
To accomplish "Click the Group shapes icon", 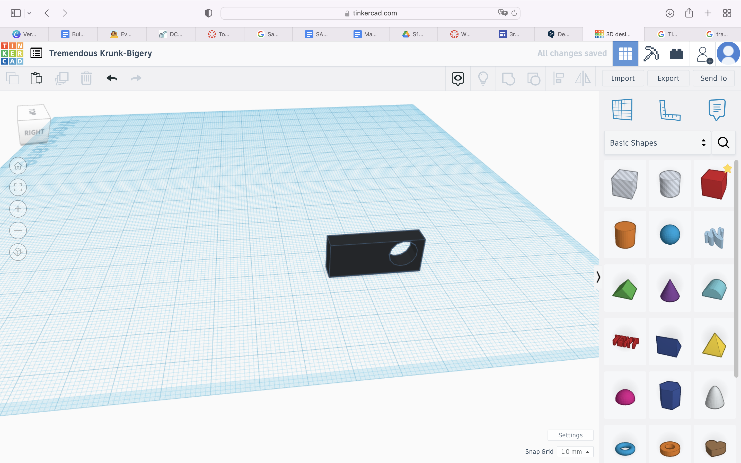I will pyautogui.click(x=508, y=79).
